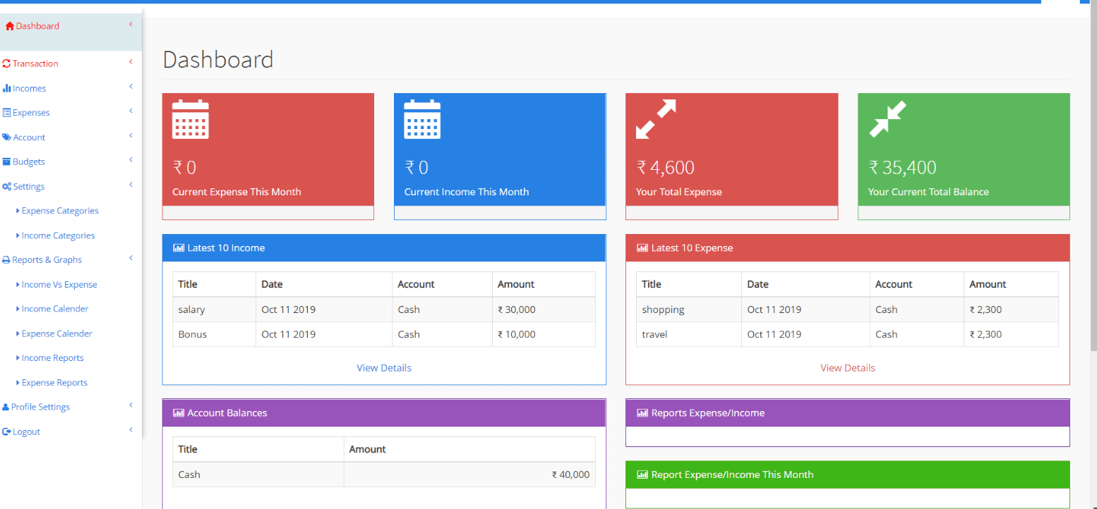Click the Incomes bar chart icon
1097x509 pixels.
pyautogui.click(x=7, y=87)
